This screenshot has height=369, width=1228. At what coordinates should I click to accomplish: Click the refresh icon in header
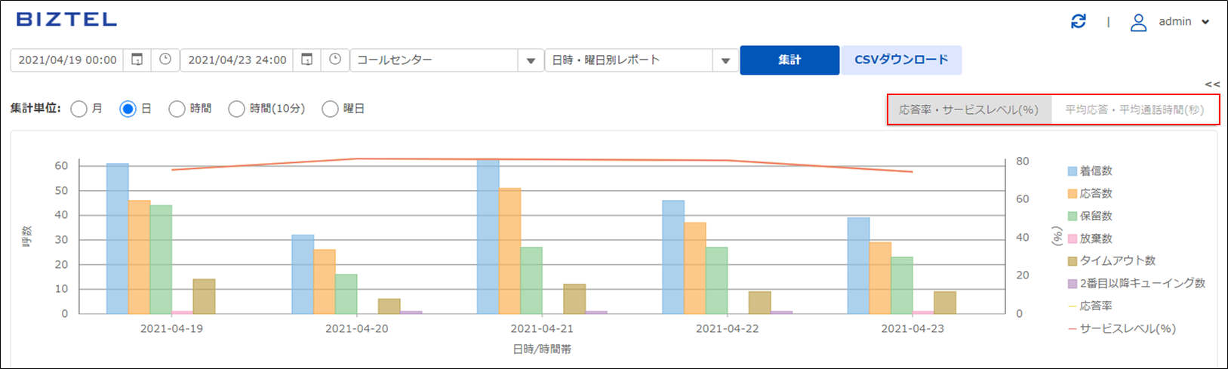pyautogui.click(x=1079, y=22)
